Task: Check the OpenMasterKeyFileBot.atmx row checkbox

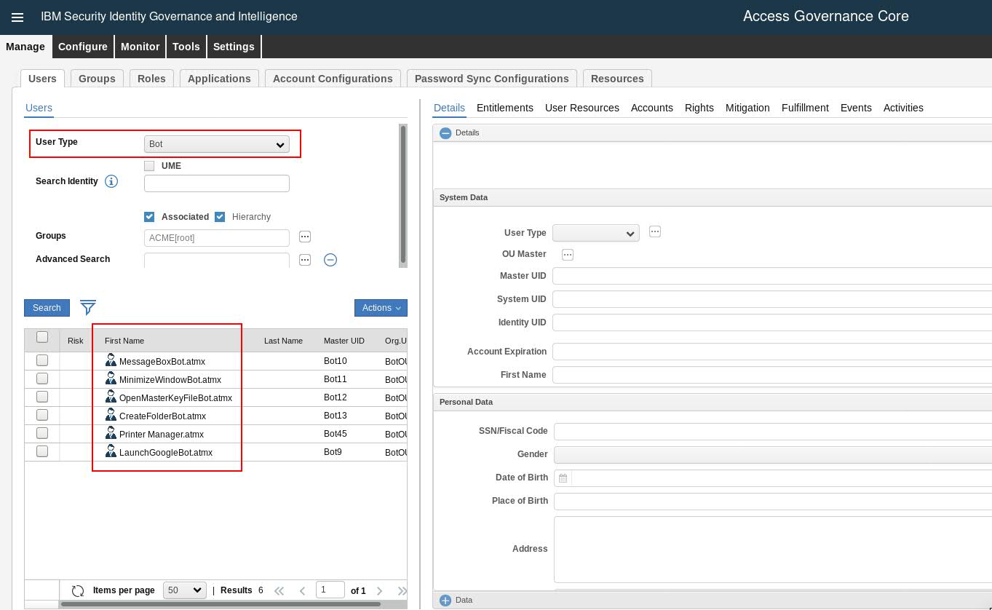Action: [x=42, y=397]
